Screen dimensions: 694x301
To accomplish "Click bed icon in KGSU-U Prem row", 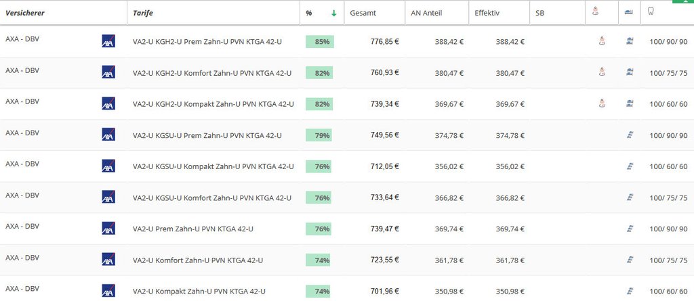I will pos(629,135).
